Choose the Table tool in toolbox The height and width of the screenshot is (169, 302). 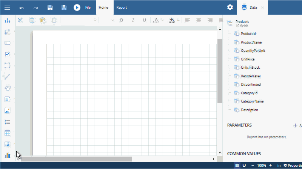(7, 133)
